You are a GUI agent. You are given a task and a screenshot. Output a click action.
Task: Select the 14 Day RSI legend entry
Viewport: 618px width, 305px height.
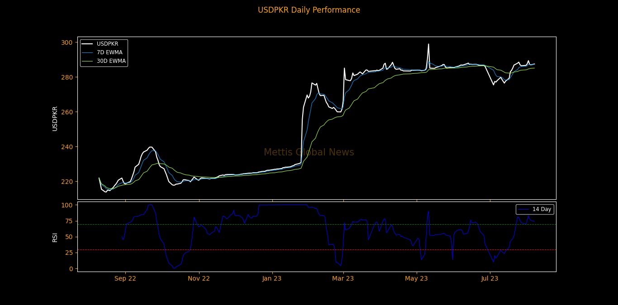pyautogui.click(x=542, y=209)
